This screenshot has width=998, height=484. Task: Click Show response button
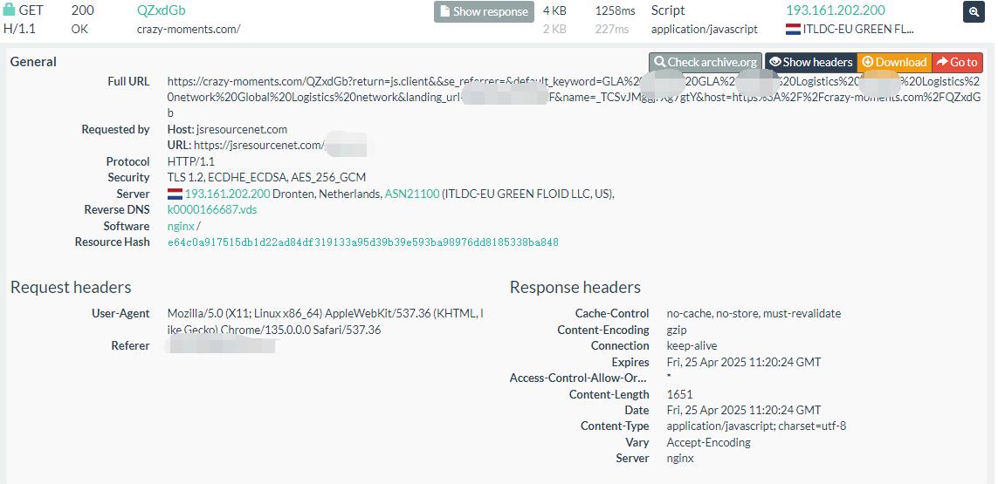pos(484,11)
